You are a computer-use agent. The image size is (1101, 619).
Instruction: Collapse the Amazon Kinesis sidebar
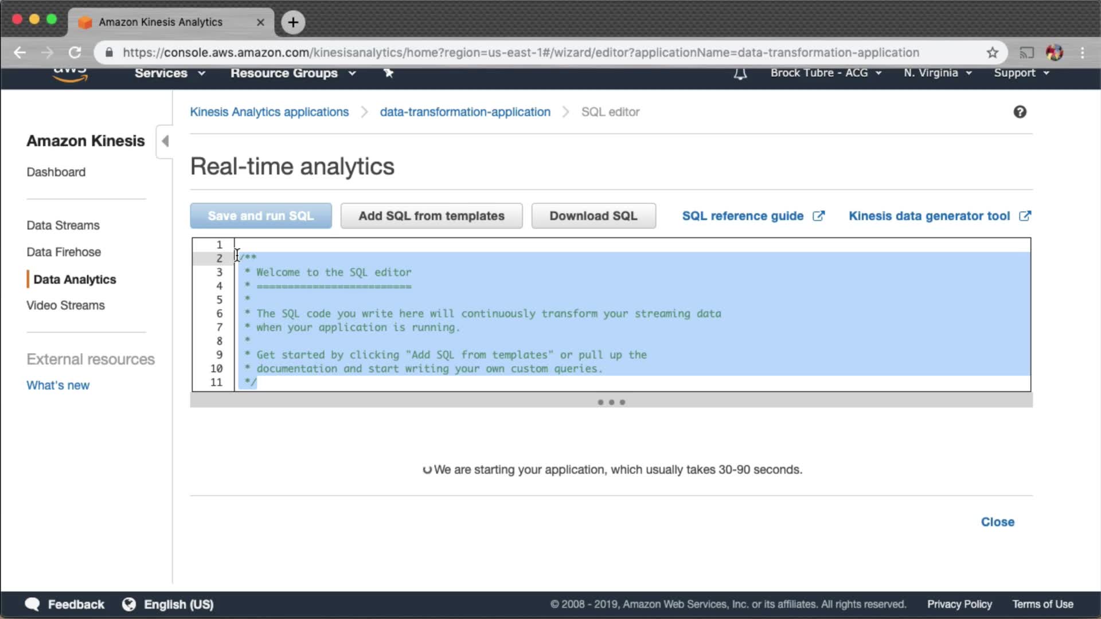(x=165, y=141)
